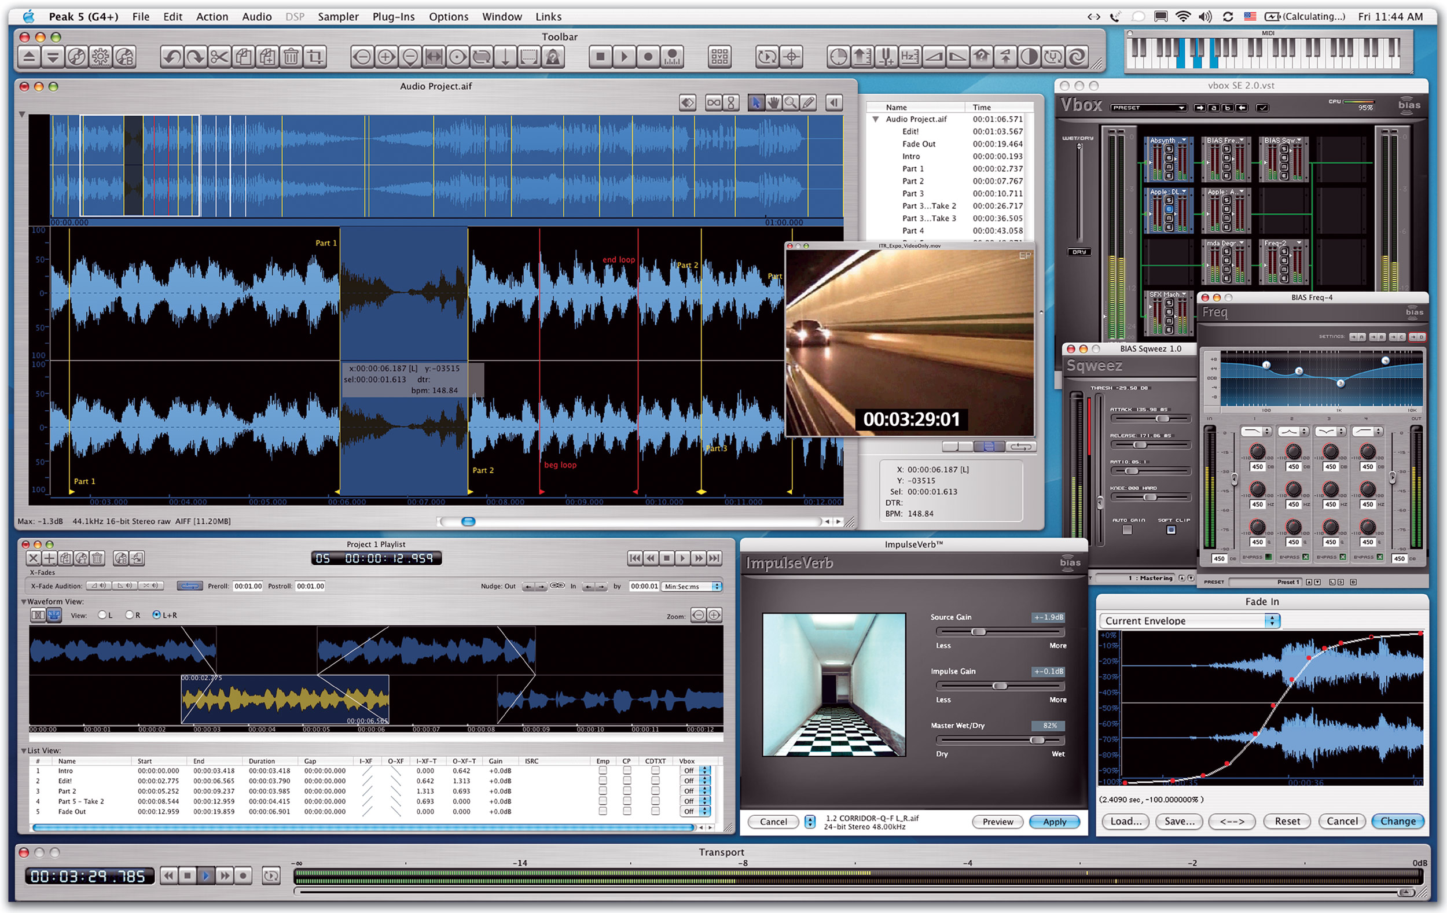The image size is (1447, 913).
Task: Click the gear settings icon in Toolbar
Action: click(x=100, y=57)
